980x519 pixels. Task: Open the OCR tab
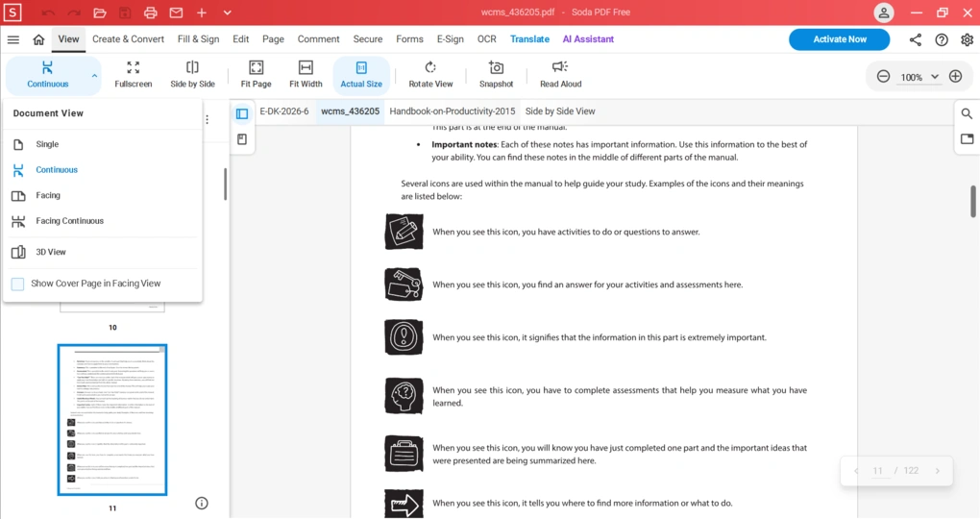(487, 38)
